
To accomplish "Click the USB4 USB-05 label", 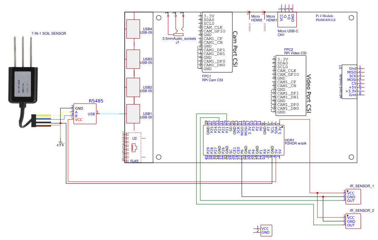I will click(x=146, y=31).
